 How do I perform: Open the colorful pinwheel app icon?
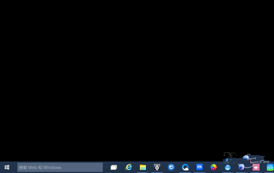pos(214,167)
